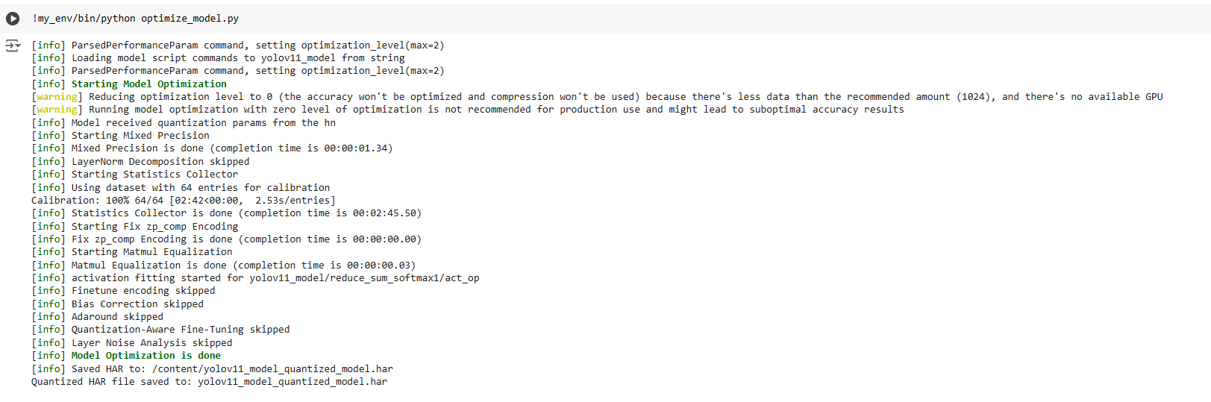Click the 'Using dataset with 64 entries' line

[x=180, y=188]
